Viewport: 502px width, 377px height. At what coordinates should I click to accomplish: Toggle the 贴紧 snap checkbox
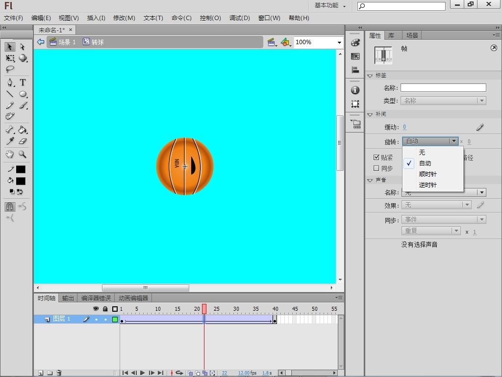click(x=376, y=158)
